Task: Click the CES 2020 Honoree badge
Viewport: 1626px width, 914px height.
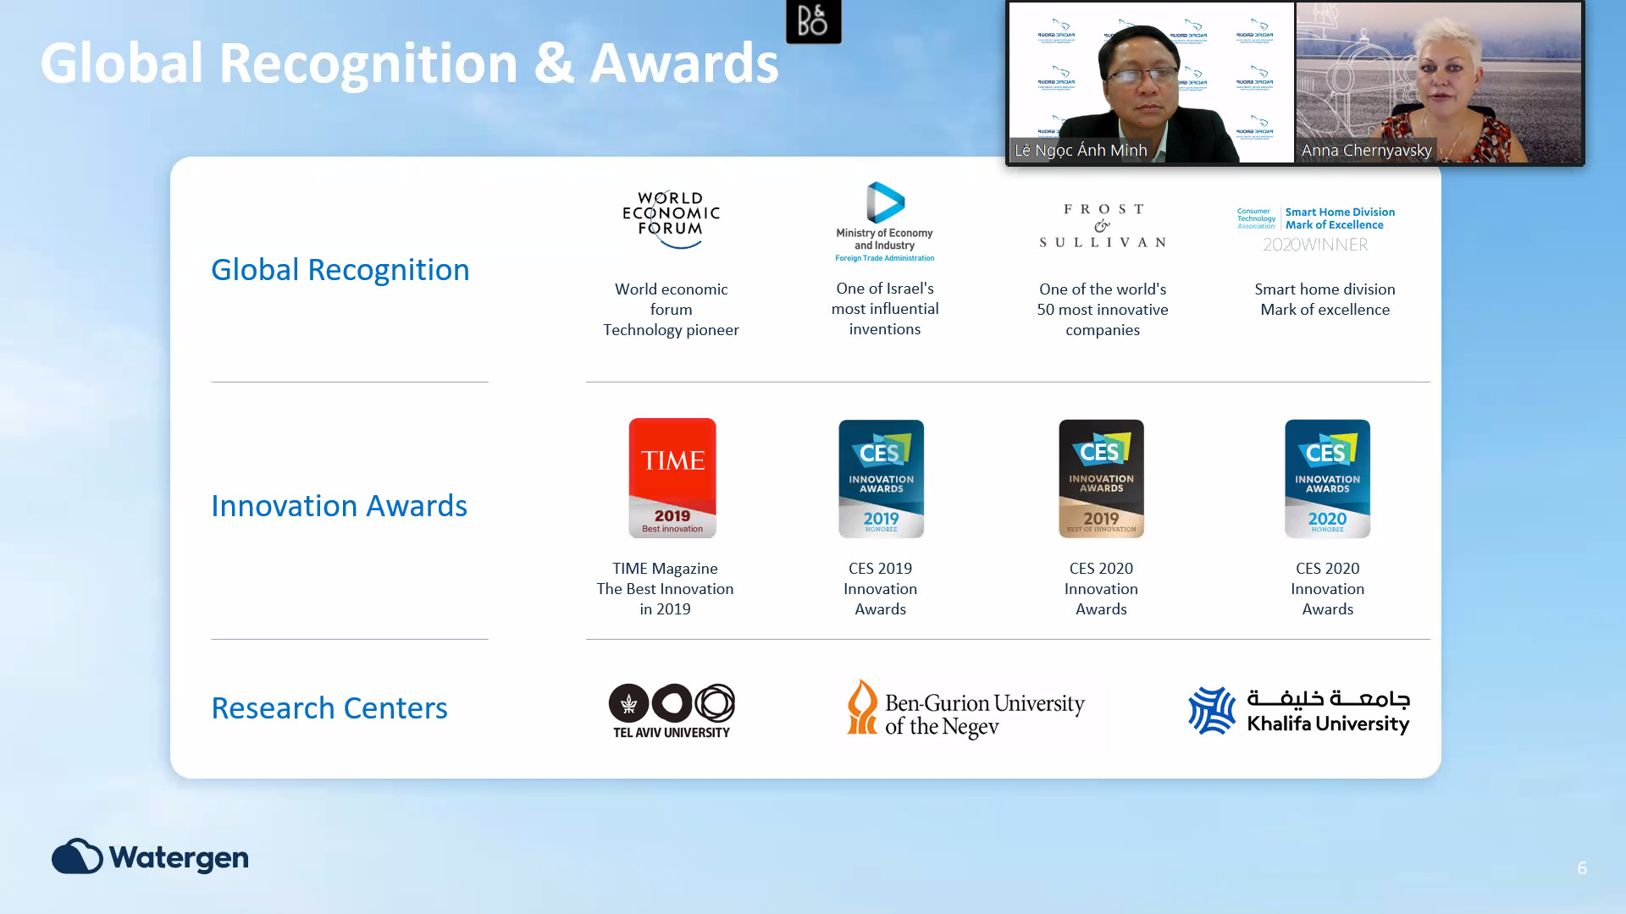Action: [1327, 478]
